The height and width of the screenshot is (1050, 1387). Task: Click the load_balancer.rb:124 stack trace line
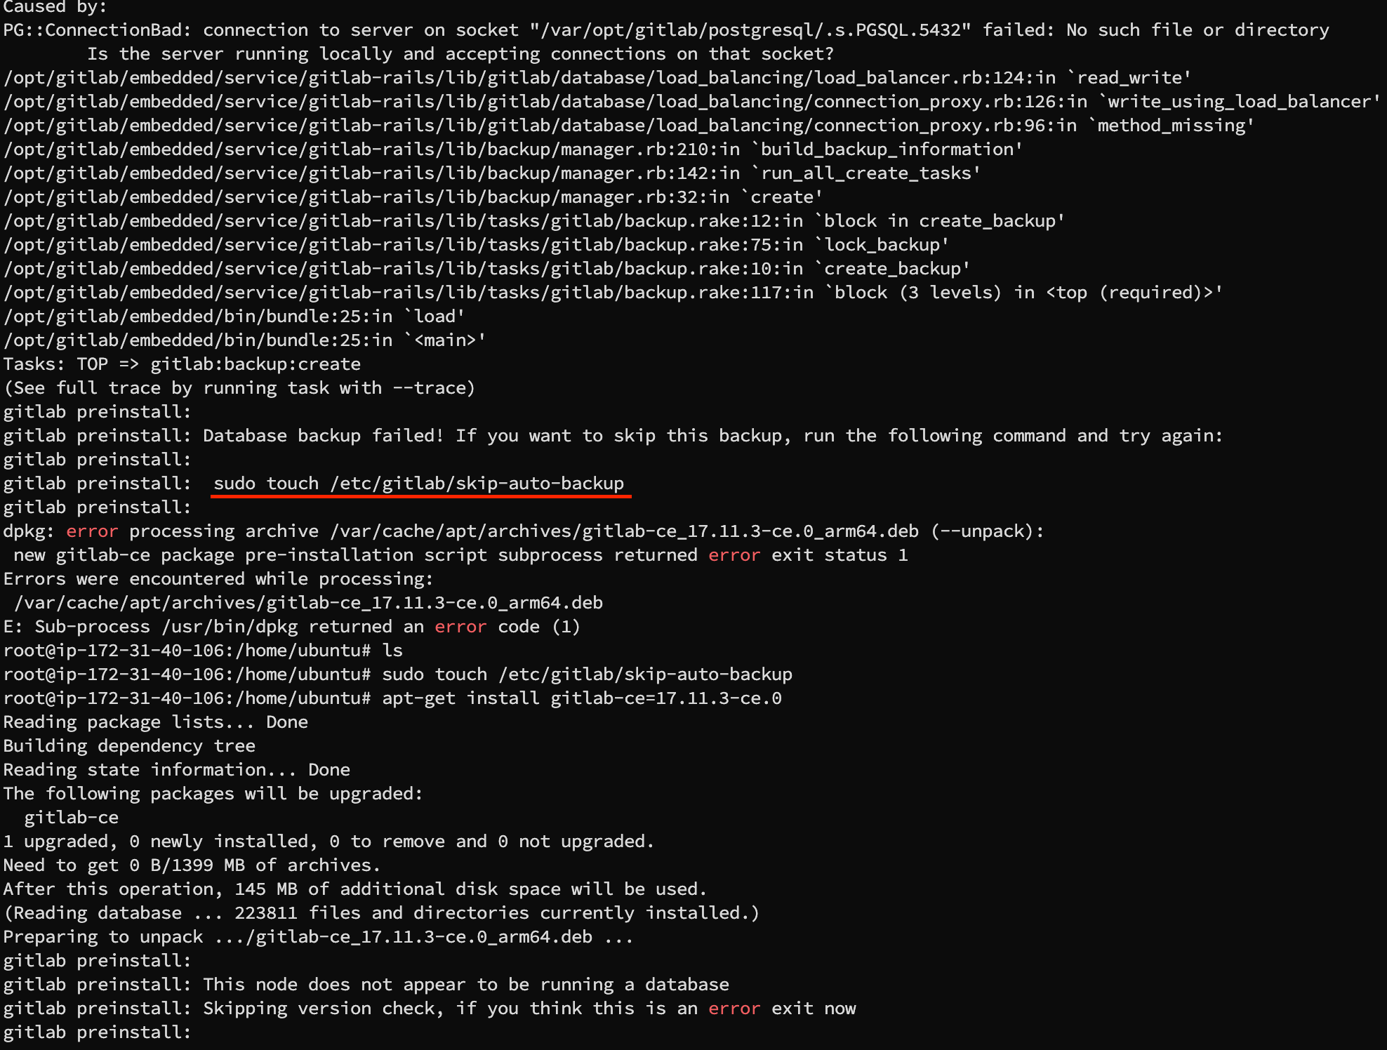(597, 78)
